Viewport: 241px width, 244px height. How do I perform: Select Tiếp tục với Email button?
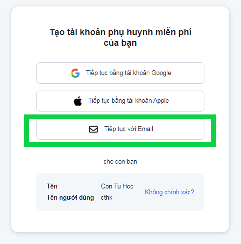(120, 130)
